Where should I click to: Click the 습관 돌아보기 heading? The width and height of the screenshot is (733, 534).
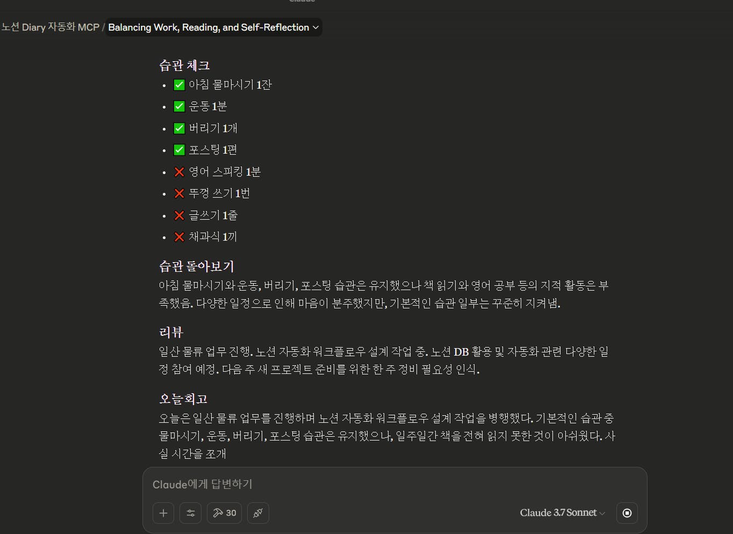click(x=197, y=266)
